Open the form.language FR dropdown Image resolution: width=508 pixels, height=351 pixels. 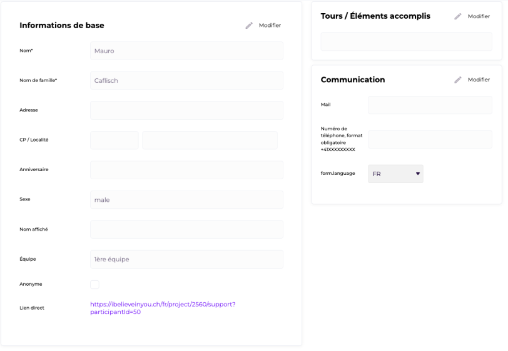[395, 174]
